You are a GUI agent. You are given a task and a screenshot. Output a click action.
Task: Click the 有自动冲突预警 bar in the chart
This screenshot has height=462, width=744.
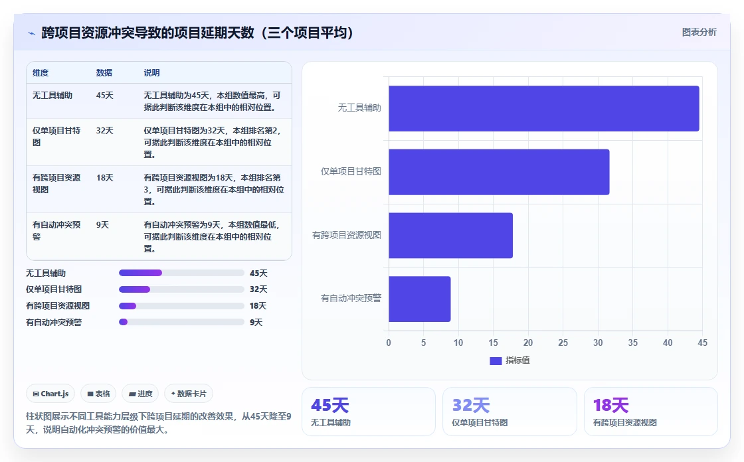pyautogui.click(x=419, y=299)
